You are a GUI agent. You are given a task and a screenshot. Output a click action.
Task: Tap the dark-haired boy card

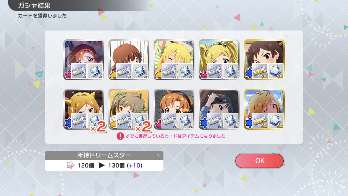(219, 109)
